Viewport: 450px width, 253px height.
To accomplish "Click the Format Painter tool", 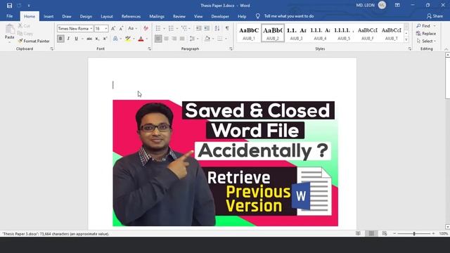I will 34,41.
